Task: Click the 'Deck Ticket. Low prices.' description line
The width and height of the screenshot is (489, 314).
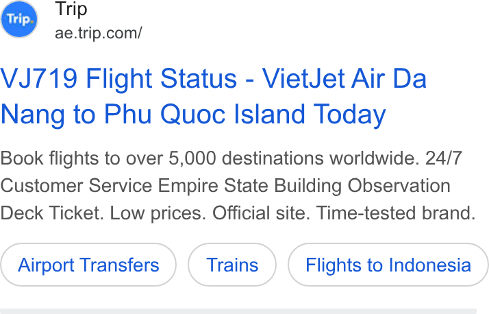Action: point(103,213)
